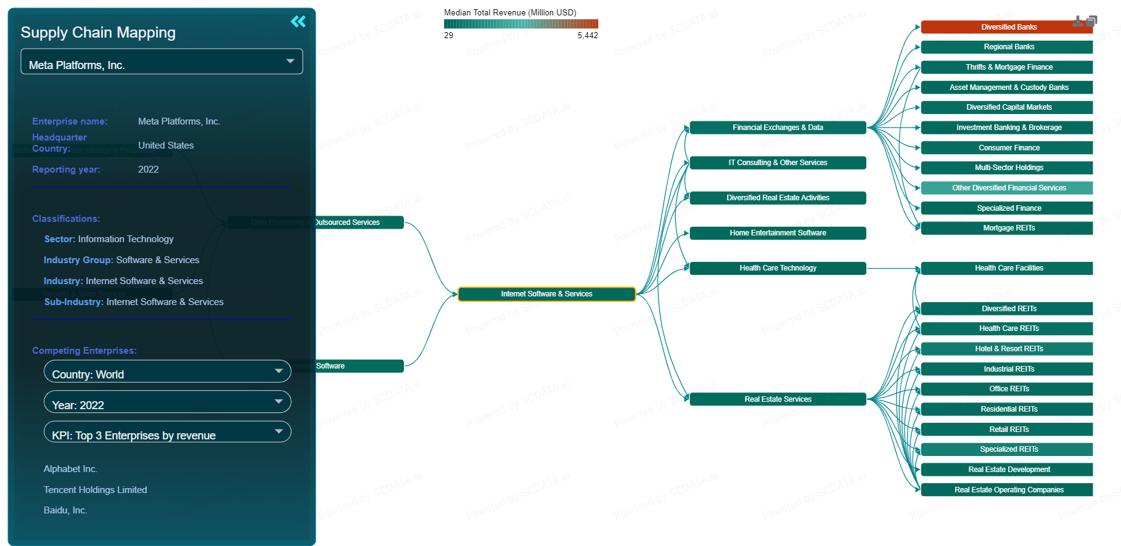Expand the Country: World dropdown
Image resolution: width=1121 pixels, height=546 pixels.
(x=167, y=372)
